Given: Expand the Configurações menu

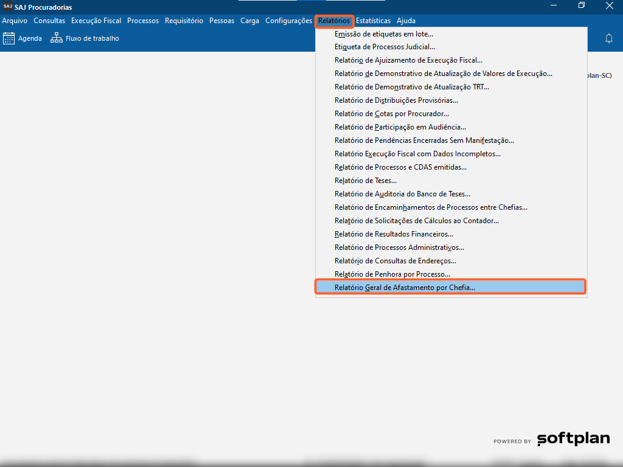Looking at the screenshot, I should click(288, 21).
